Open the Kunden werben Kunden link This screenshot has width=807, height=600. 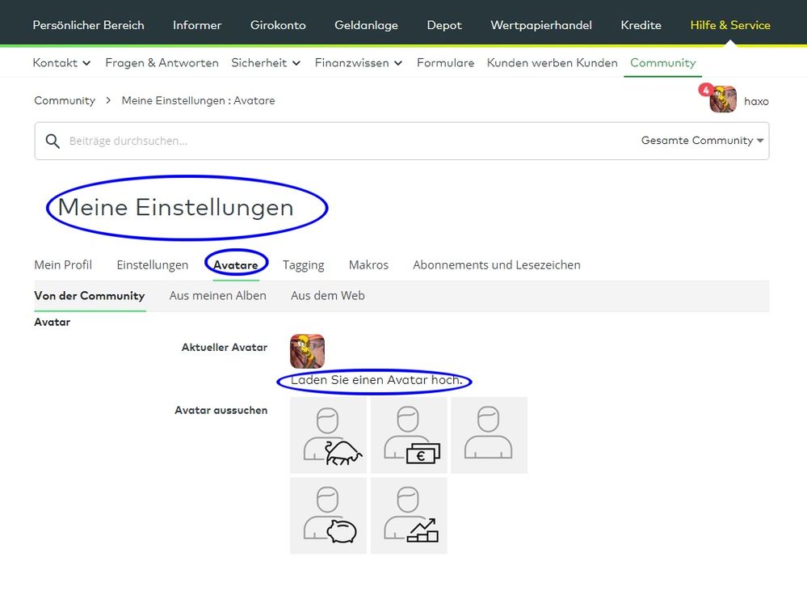(x=552, y=62)
